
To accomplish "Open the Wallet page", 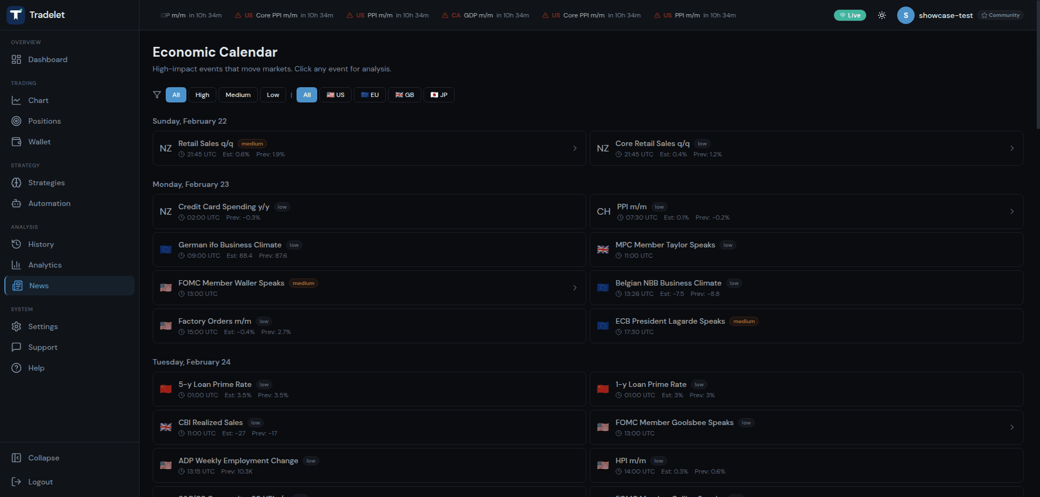I will coord(39,142).
